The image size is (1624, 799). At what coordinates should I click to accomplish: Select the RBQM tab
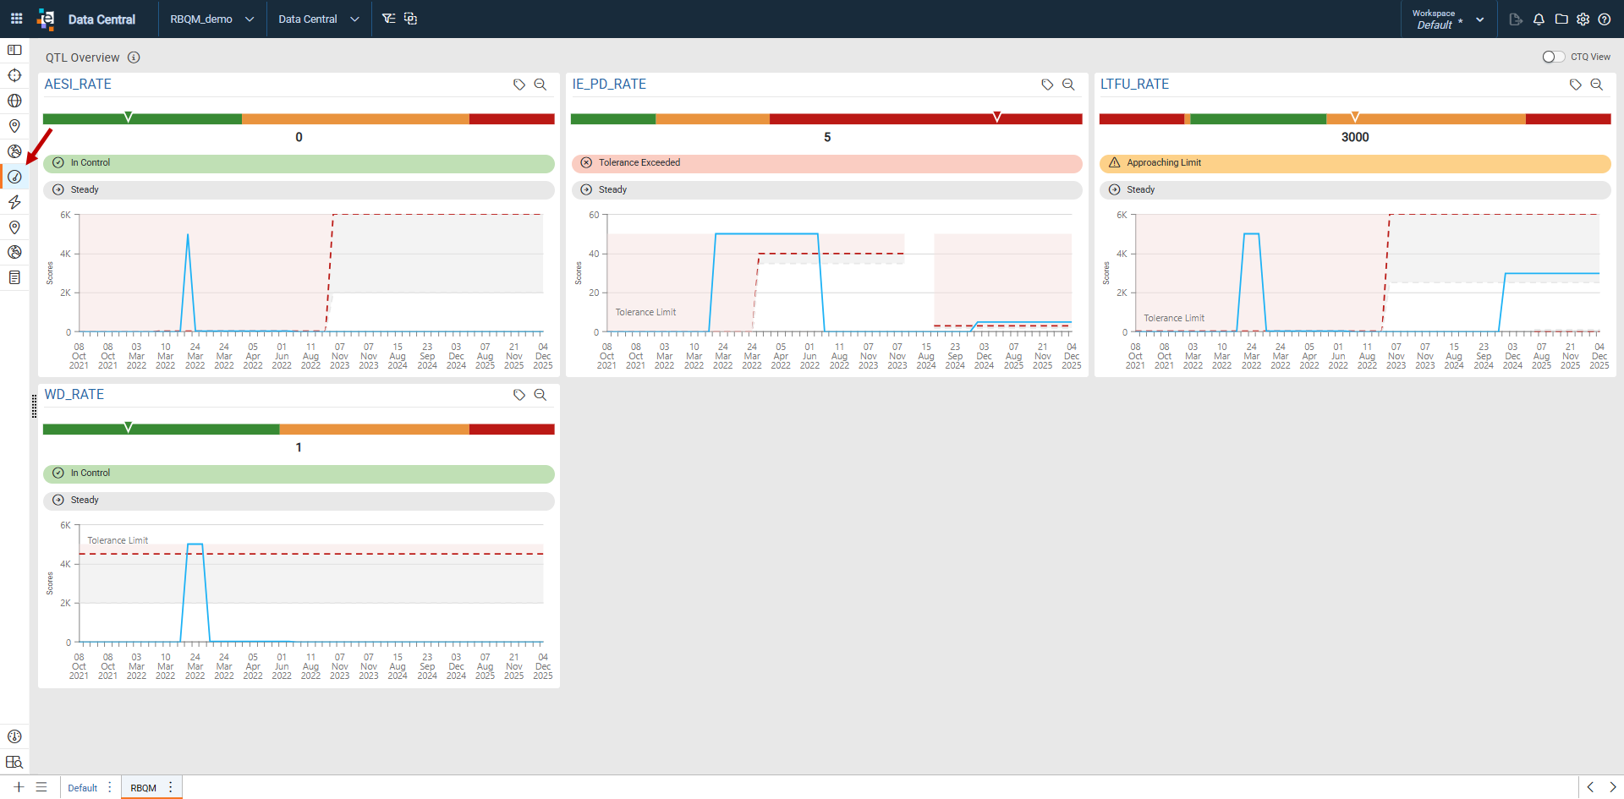pyautogui.click(x=143, y=788)
